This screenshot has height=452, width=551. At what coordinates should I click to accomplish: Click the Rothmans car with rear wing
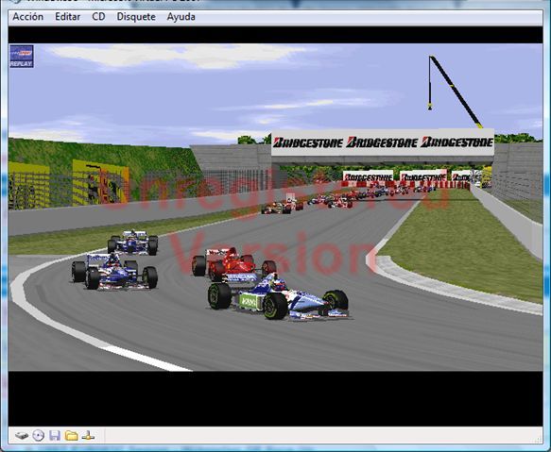[x=114, y=271]
